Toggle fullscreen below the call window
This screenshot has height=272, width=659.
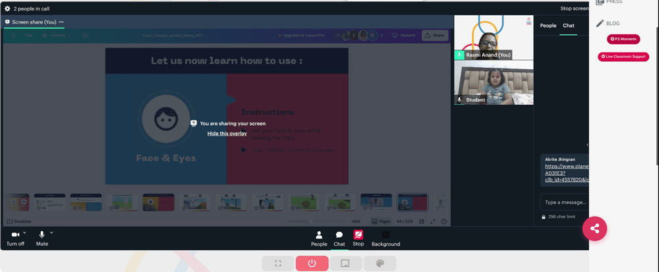click(x=278, y=263)
